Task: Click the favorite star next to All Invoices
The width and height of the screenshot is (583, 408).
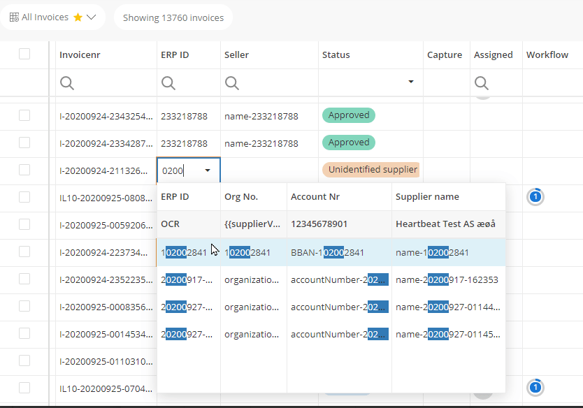Action: click(78, 17)
